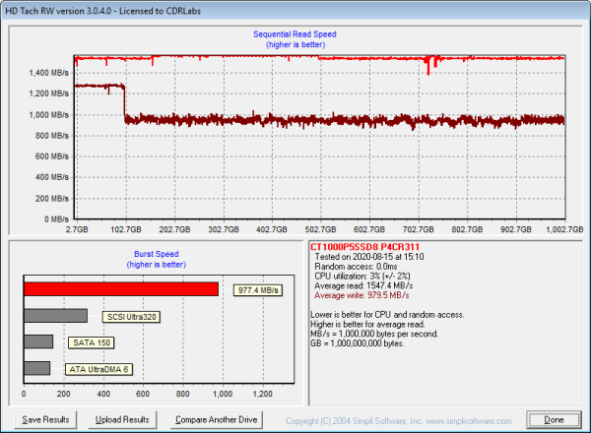
Task: Click the Save Results button
Action: click(x=45, y=419)
